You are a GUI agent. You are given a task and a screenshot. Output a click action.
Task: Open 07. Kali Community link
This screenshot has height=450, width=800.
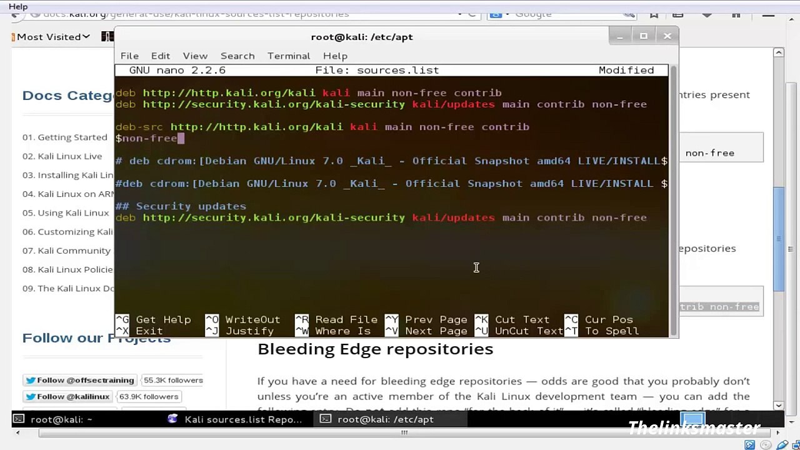coord(66,251)
